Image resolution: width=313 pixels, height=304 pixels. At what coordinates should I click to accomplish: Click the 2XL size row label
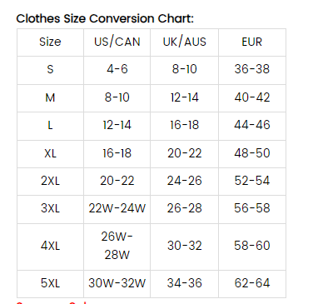50,181
